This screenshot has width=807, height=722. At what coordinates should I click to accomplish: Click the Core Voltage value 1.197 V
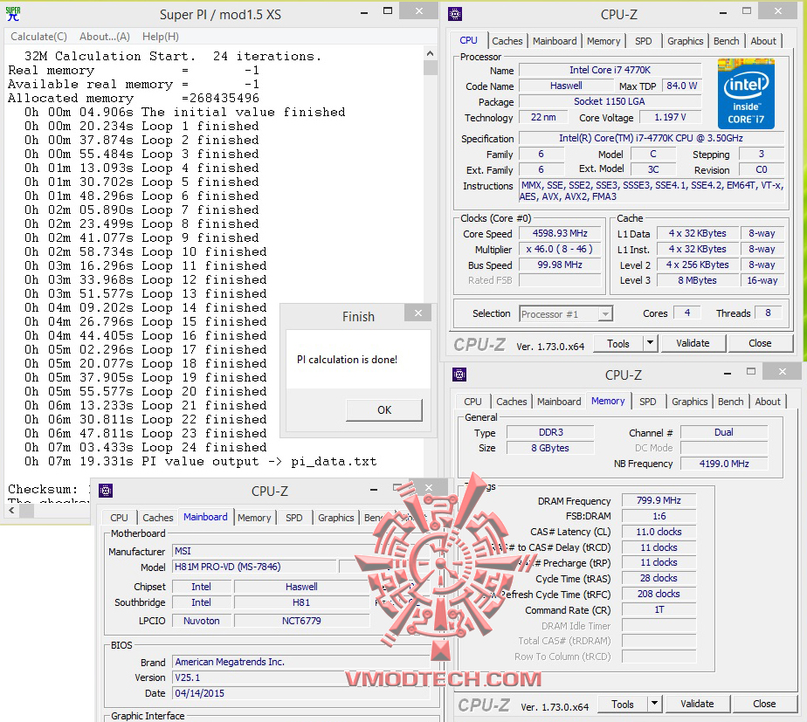click(x=670, y=117)
